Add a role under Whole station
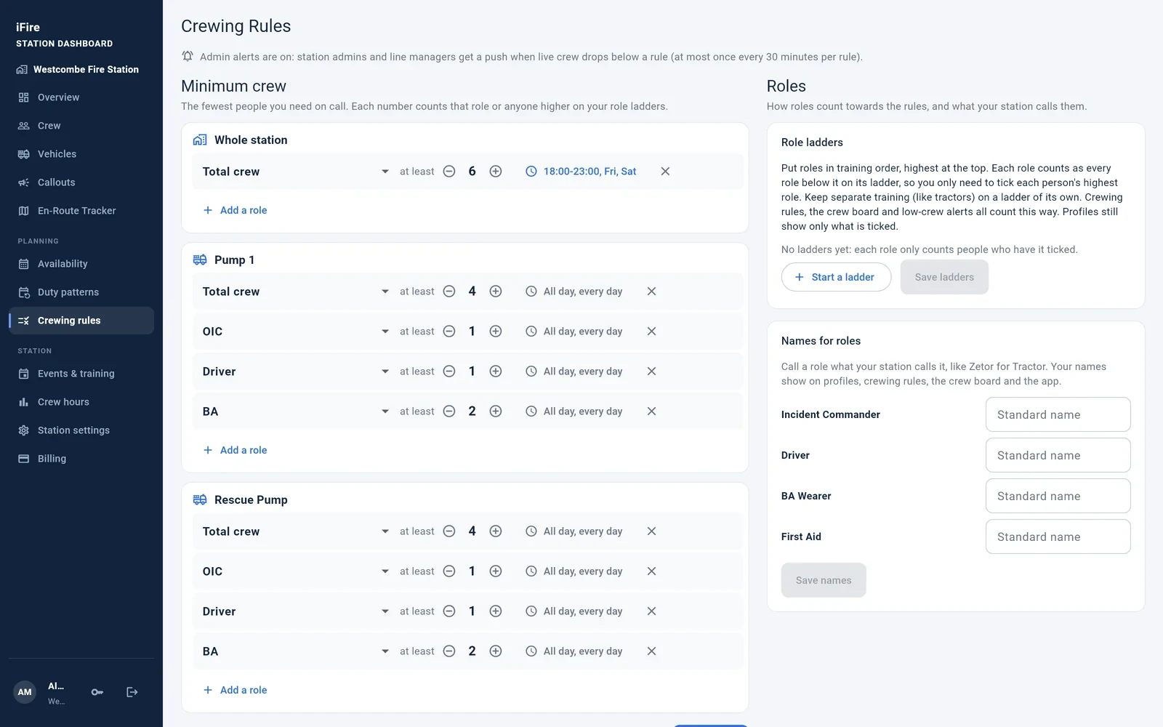Screen dimensions: 1163x727 235,210
